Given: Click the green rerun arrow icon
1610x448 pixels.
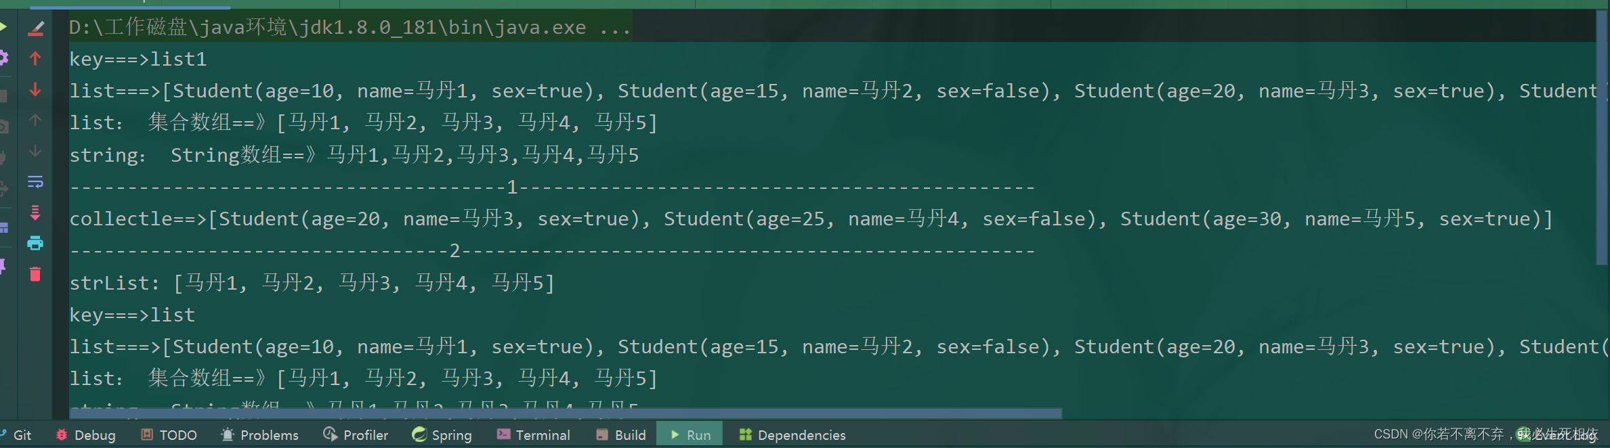Looking at the screenshot, I should tap(3, 27).
